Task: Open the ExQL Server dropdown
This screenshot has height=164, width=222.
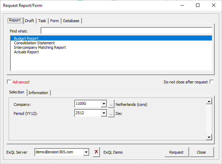Action: click(86, 152)
